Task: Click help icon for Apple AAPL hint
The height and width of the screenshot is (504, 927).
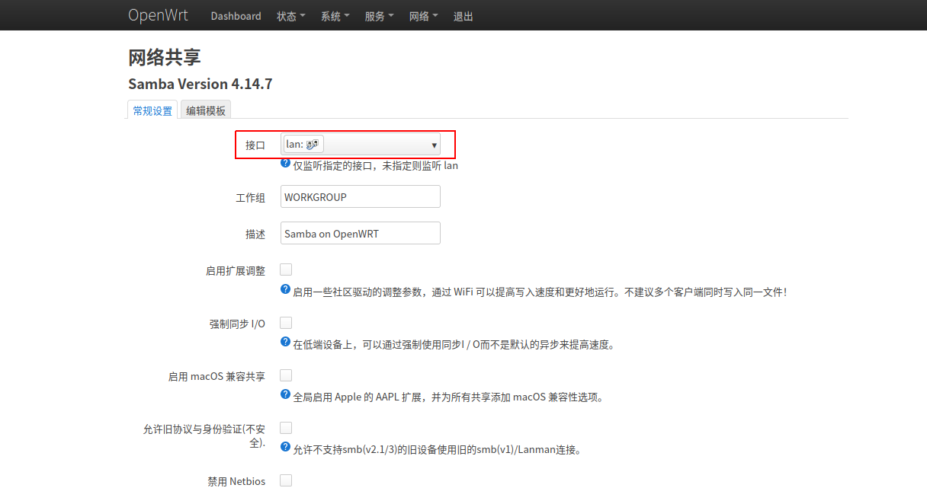Action: click(286, 395)
